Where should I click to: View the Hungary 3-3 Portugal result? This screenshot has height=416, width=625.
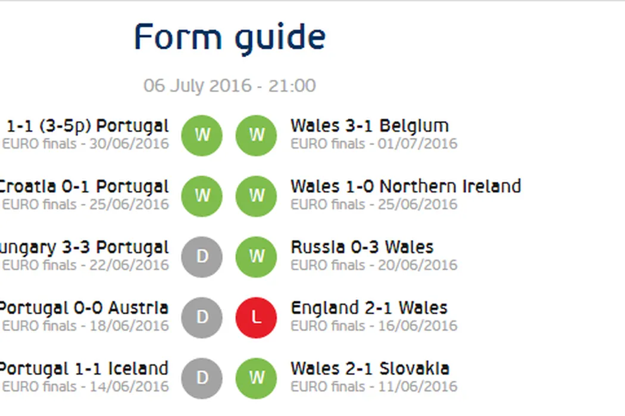click(x=83, y=247)
